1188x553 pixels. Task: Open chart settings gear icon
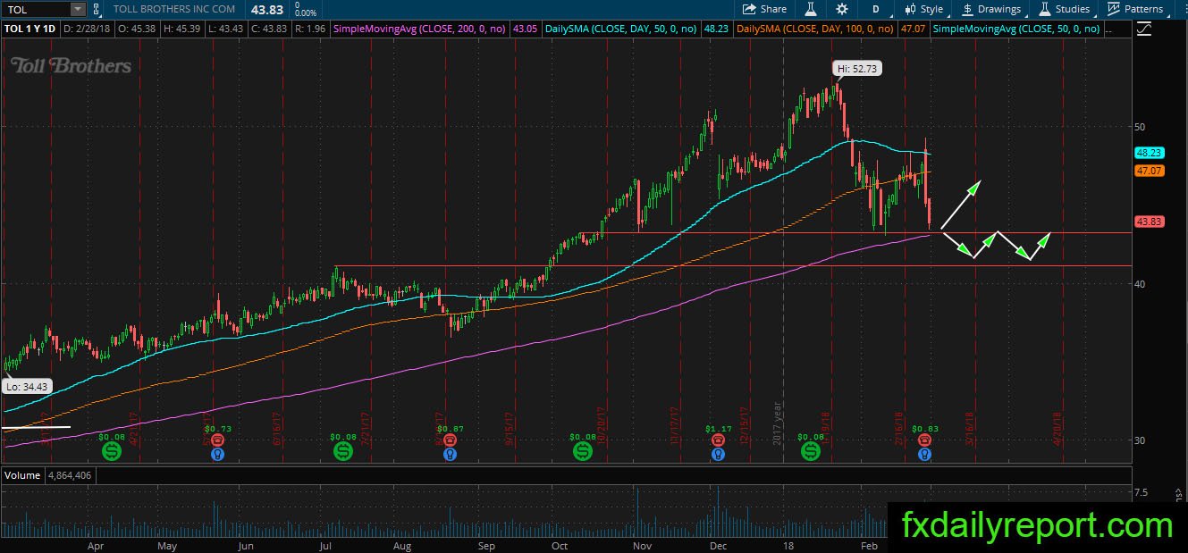pyautogui.click(x=842, y=9)
